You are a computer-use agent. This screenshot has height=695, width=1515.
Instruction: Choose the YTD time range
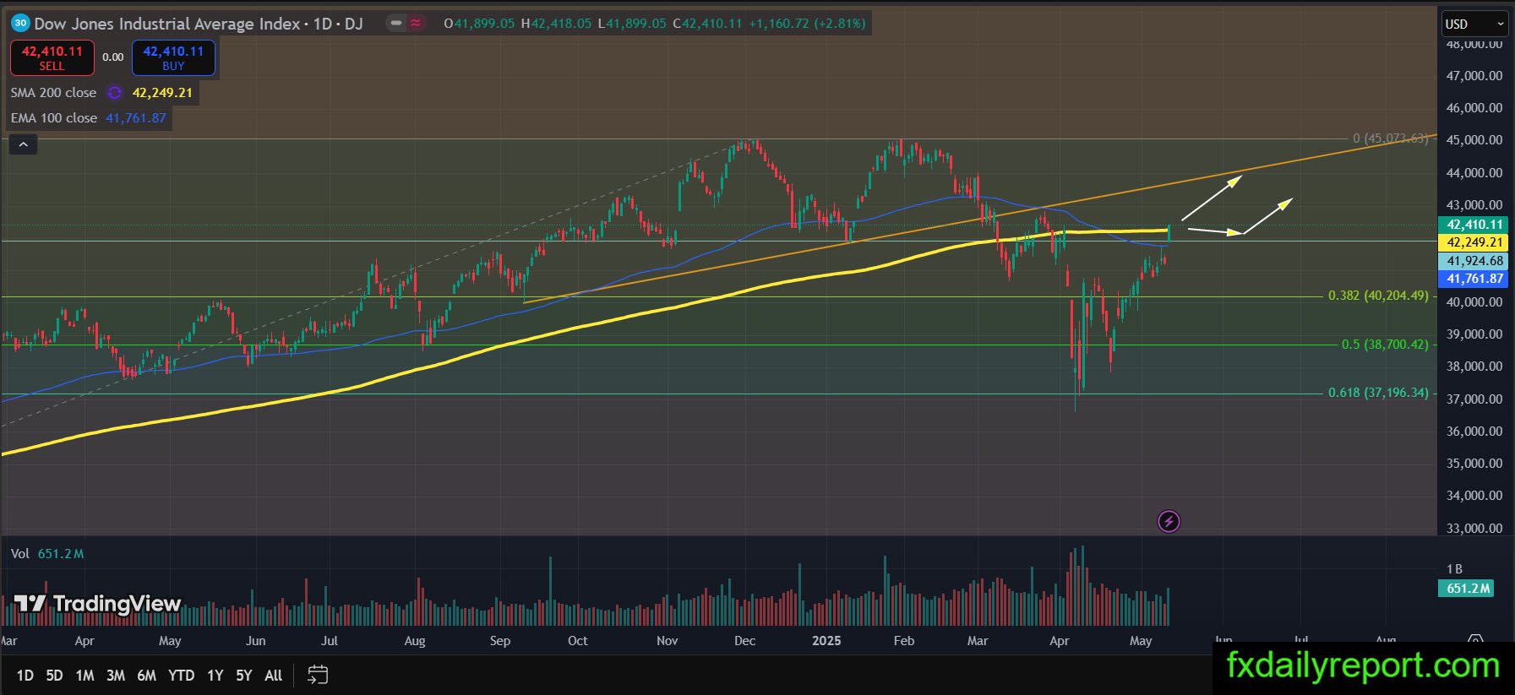tap(181, 676)
